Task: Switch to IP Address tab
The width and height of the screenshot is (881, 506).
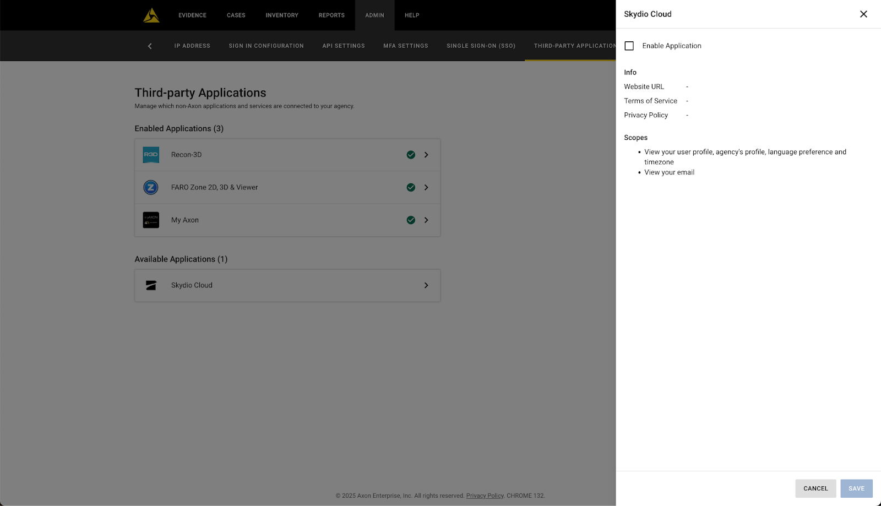Action: click(192, 46)
